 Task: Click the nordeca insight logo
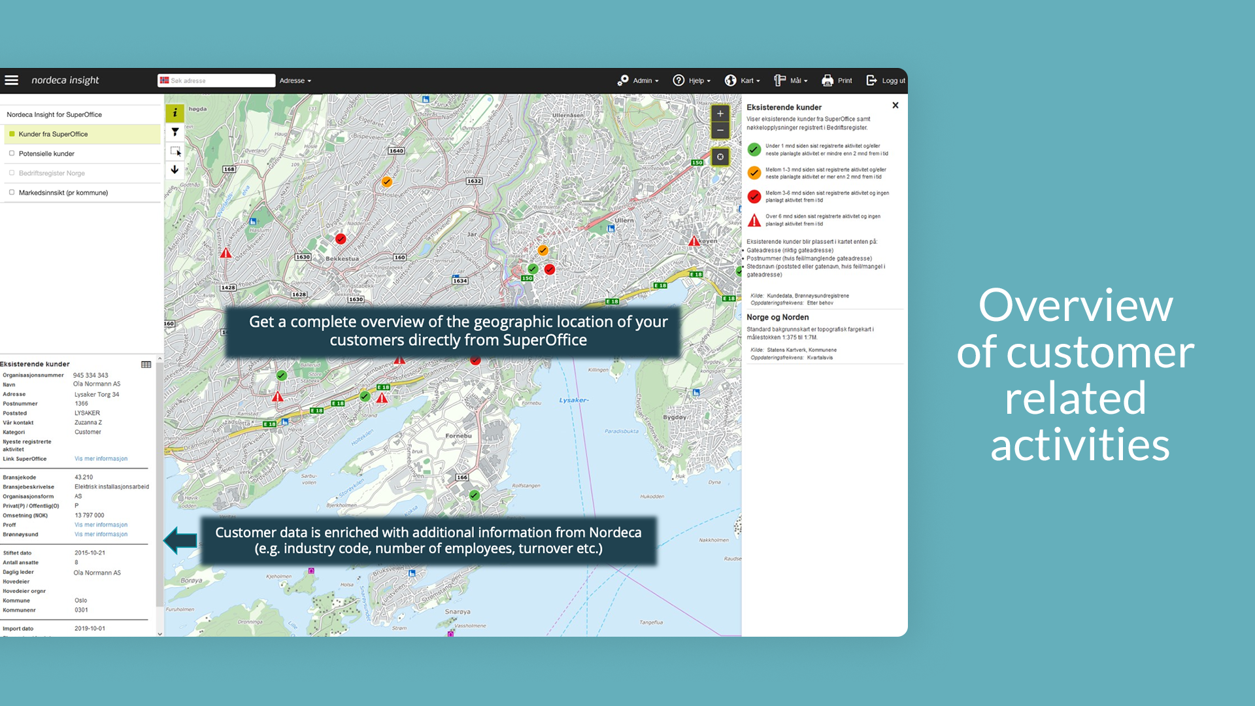tap(65, 80)
